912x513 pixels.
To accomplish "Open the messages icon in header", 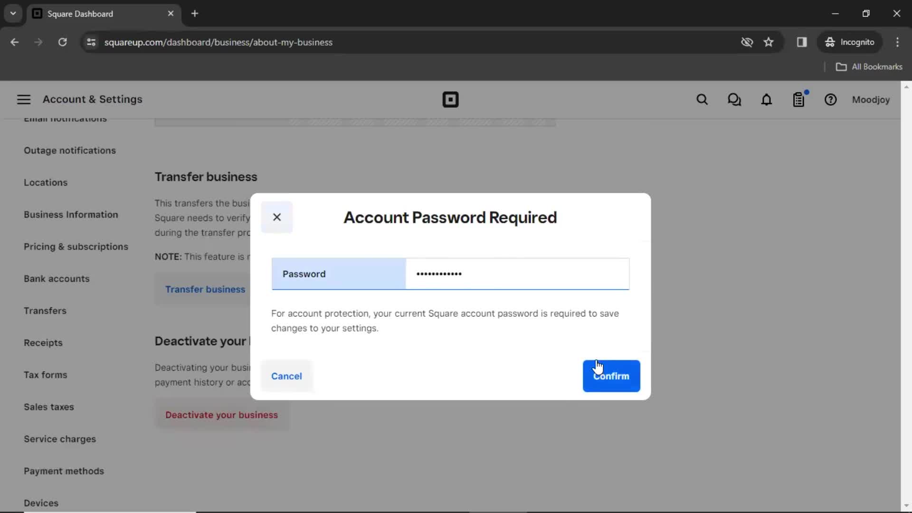I will point(734,100).
